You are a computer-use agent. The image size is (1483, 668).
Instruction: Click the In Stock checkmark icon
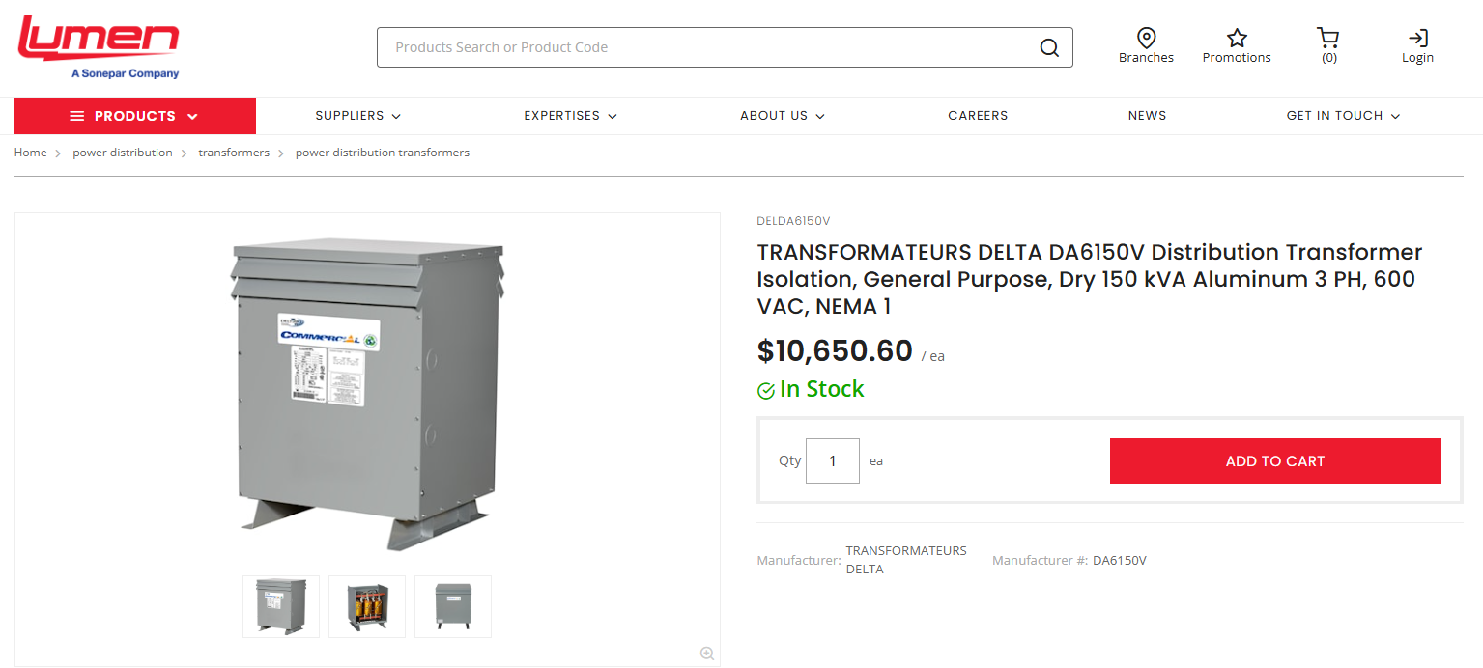(766, 390)
